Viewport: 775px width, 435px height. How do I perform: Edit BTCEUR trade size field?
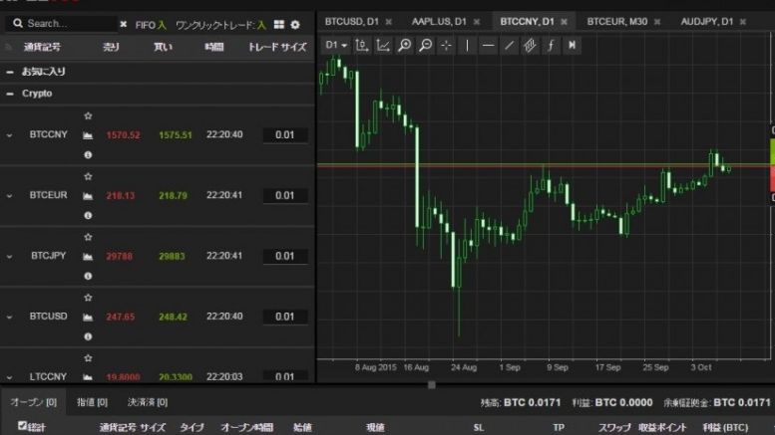click(284, 196)
